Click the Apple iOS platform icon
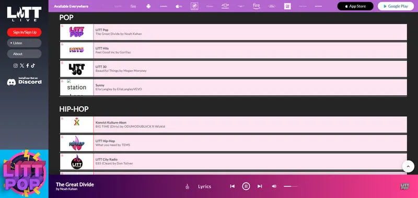Viewport: 418px width, 198px height. coord(179,6)
